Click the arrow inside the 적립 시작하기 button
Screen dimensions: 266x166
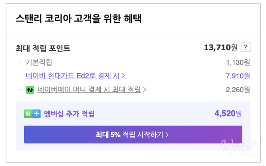(x=167, y=135)
